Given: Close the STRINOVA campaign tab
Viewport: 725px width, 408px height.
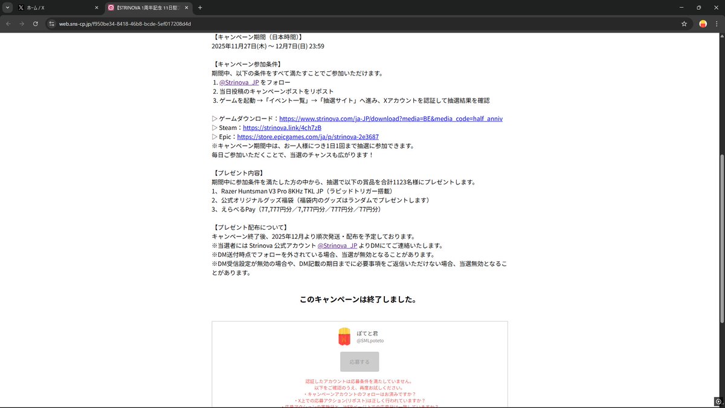Looking at the screenshot, I should pyautogui.click(x=186, y=8).
